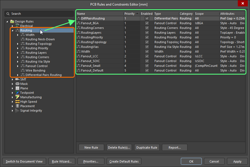This screenshot has height=167, width=250.
Task: Click the Signal Integrity waveform icon
Action: pos(17,110)
